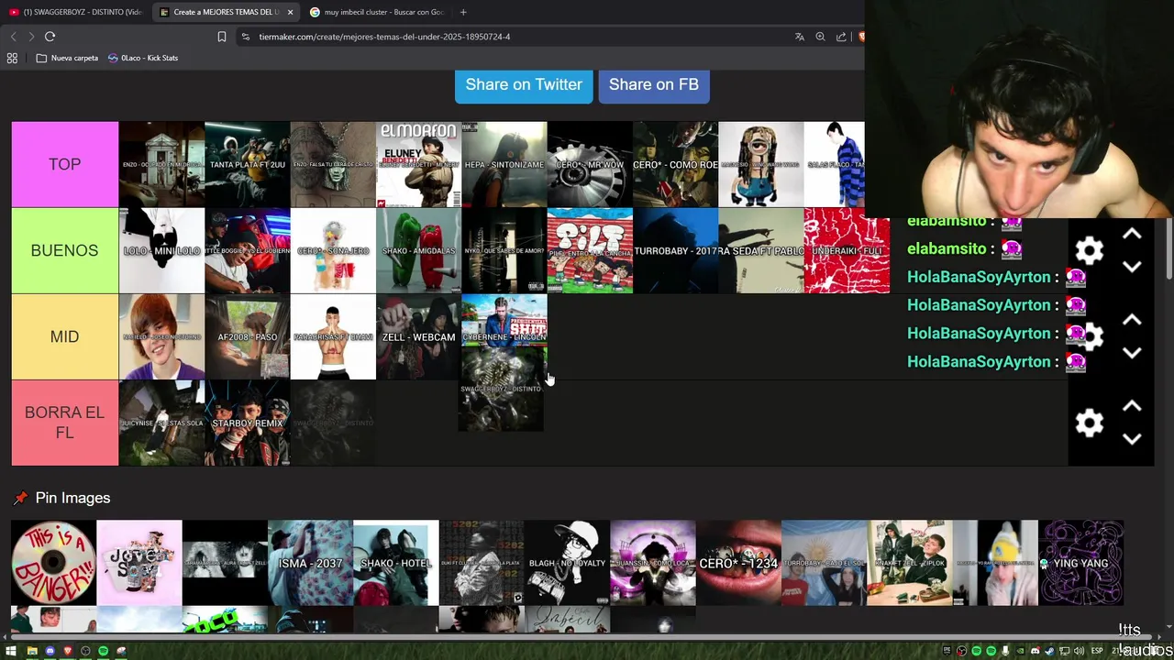Select CERO* - COMO ROE thumbnail
1174x660 pixels.
coord(675,165)
